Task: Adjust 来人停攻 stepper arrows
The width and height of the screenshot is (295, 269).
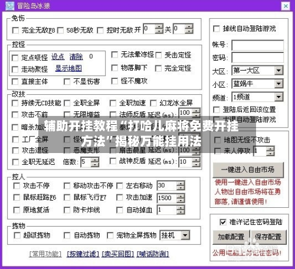Action: click(x=270, y=151)
